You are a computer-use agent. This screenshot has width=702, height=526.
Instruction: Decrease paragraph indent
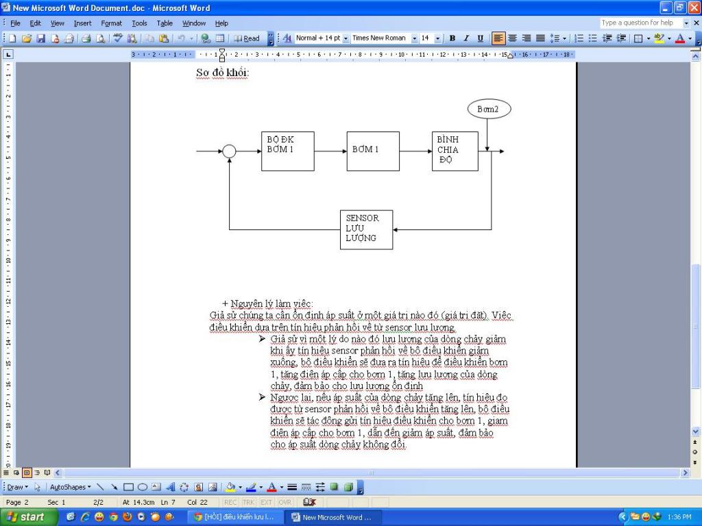coord(607,38)
